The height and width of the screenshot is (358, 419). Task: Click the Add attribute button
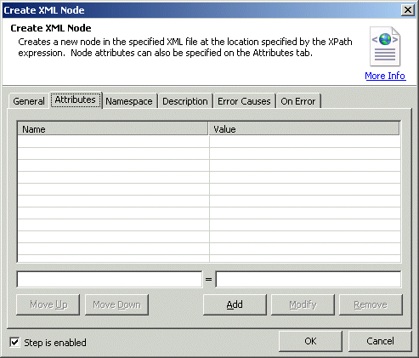point(235,304)
